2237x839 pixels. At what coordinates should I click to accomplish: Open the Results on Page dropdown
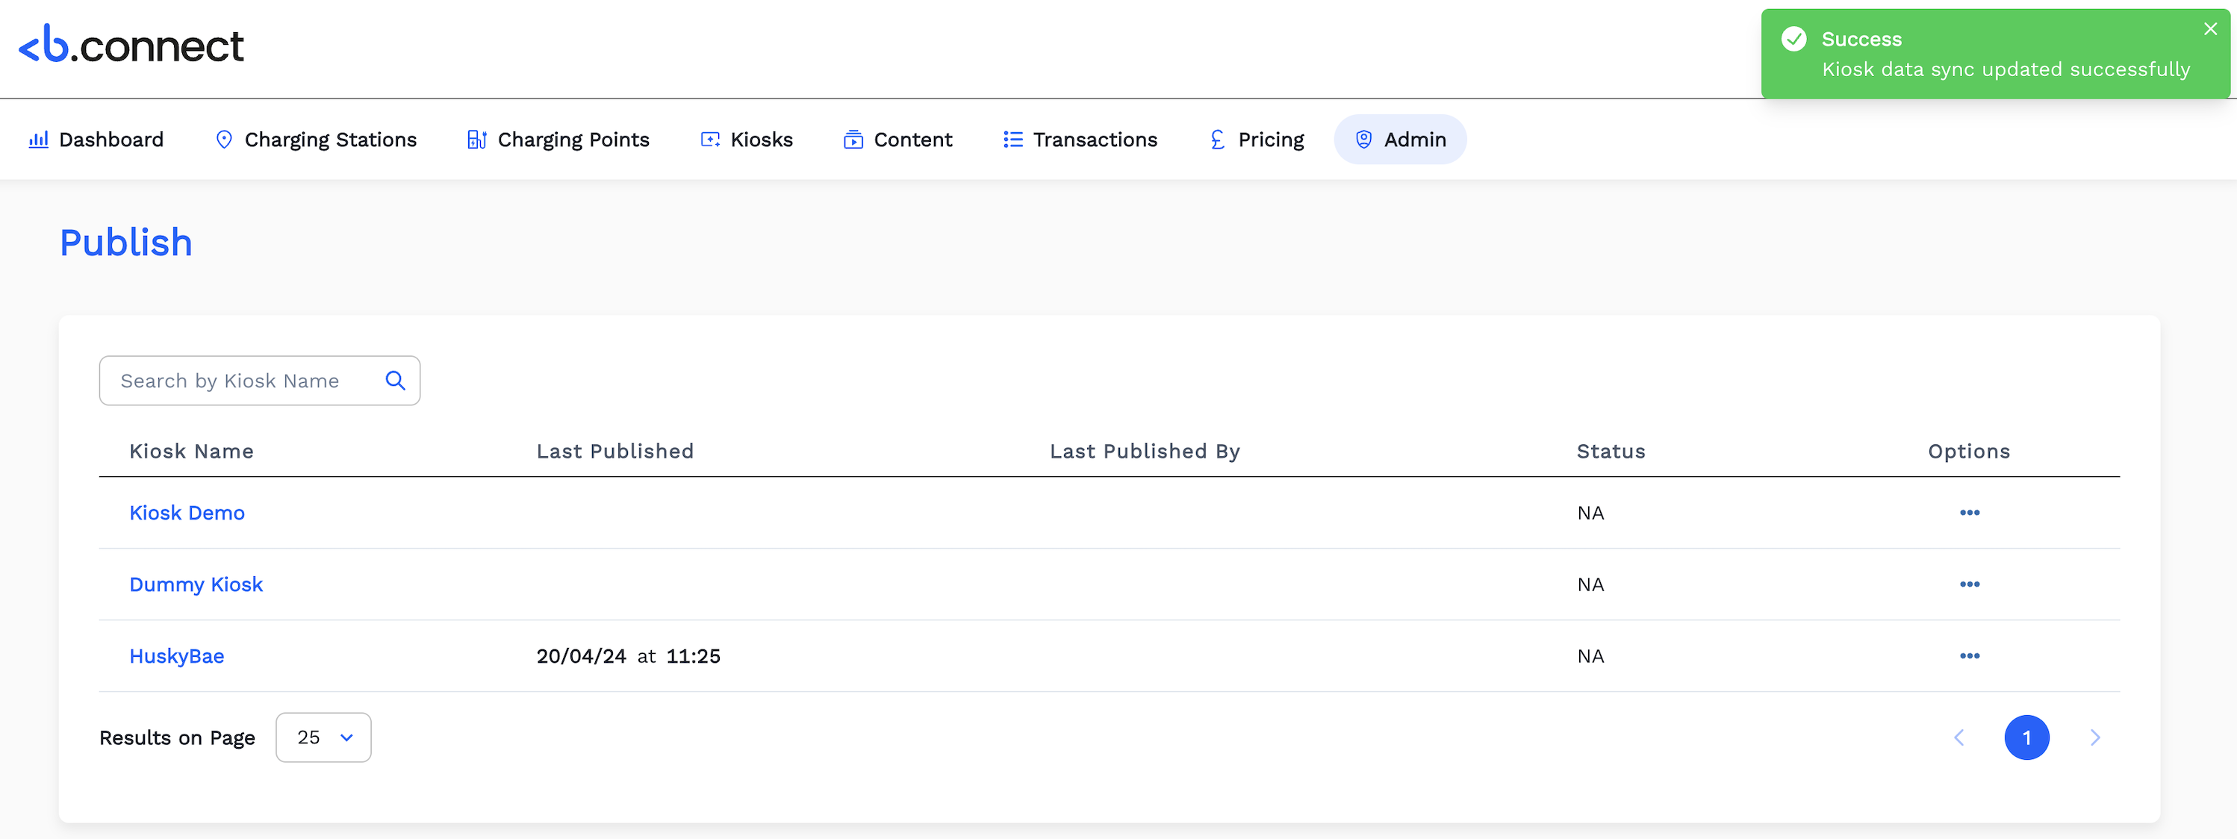point(323,737)
